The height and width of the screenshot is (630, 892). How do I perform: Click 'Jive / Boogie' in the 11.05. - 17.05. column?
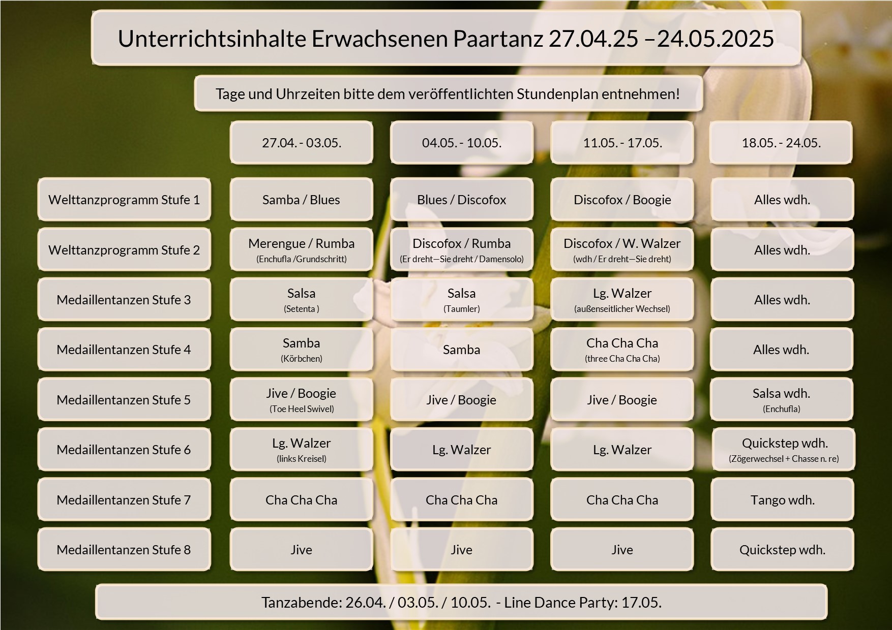tap(622, 399)
